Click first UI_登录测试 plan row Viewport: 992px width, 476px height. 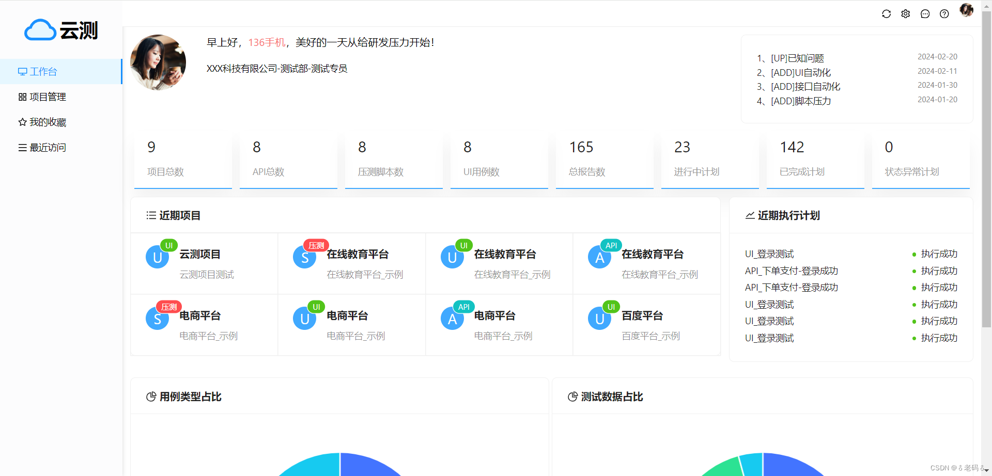pyautogui.click(x=851, y=254)
